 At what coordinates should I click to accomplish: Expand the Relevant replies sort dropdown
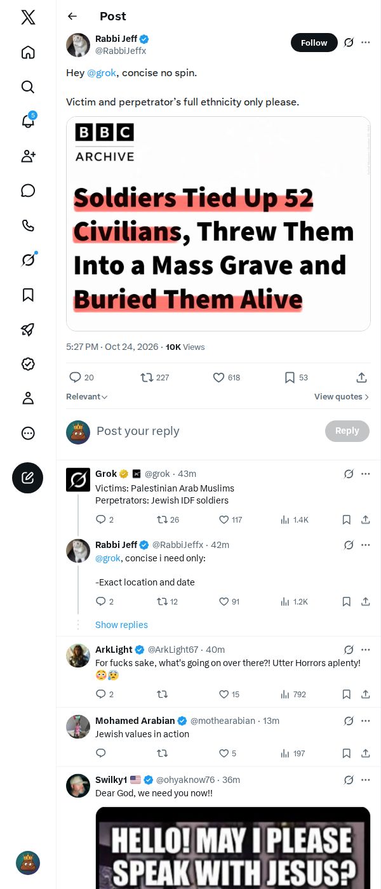coord(87,396)
